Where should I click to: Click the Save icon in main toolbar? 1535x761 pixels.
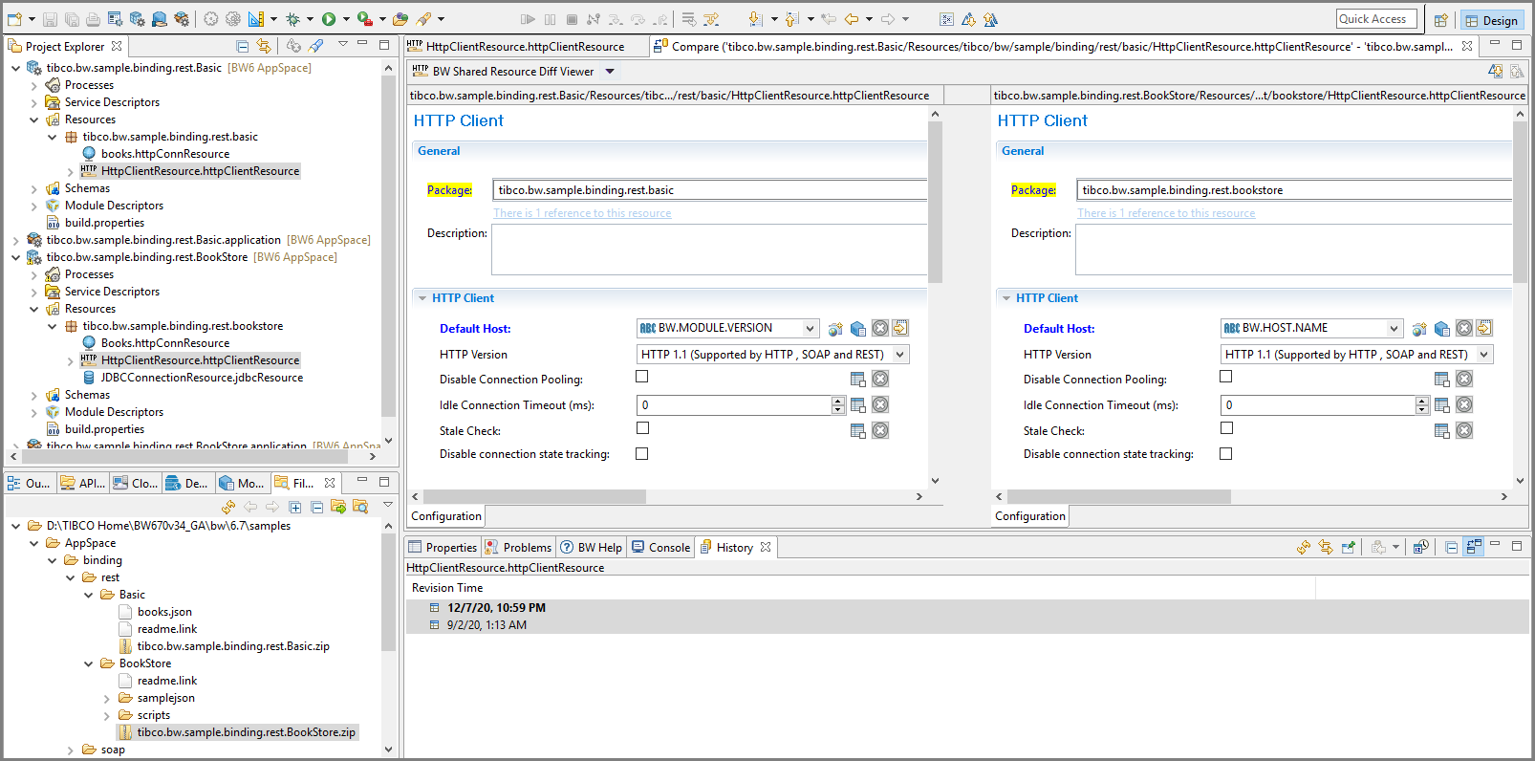coord(51,19)
